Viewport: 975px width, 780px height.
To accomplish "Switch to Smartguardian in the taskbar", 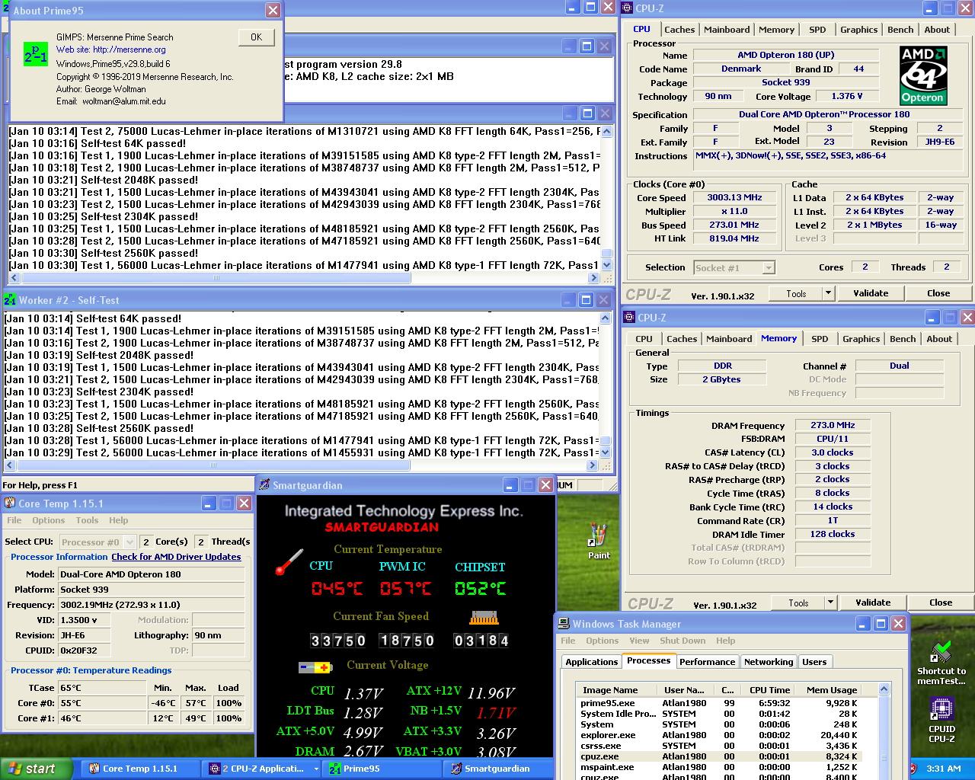I will coord(503,769).
